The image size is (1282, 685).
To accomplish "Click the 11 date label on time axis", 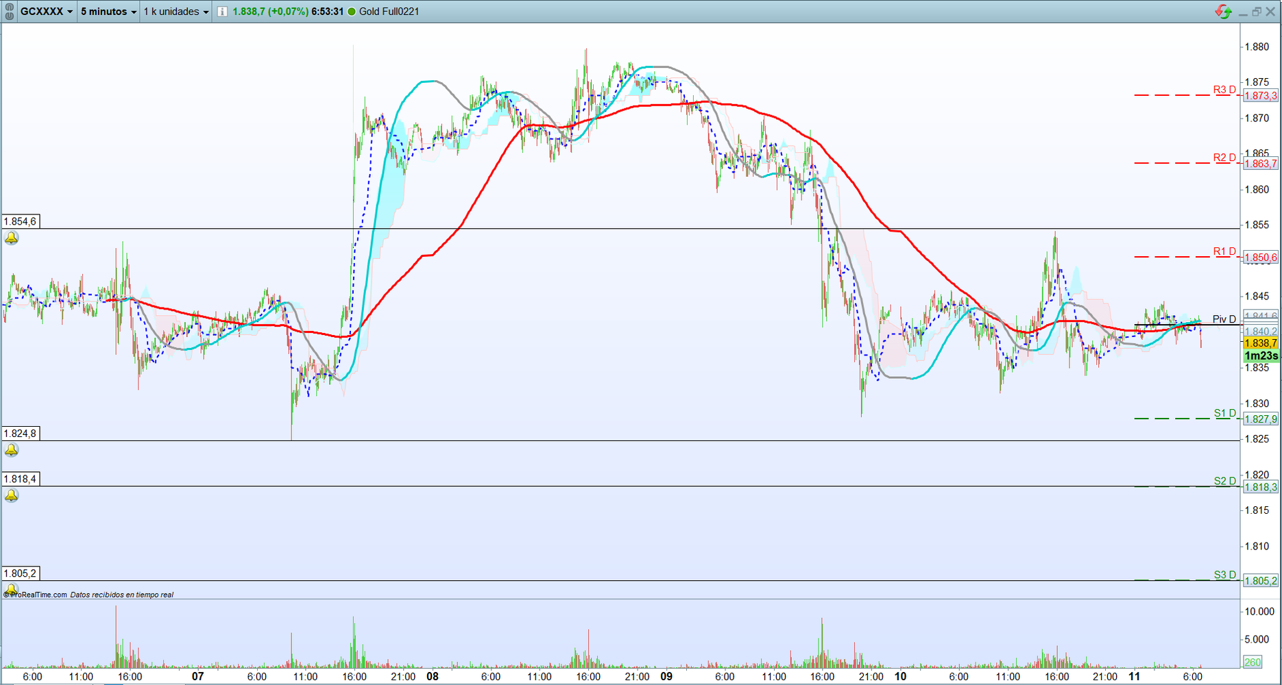I will pyautogui.click(x=1135, y=677).
